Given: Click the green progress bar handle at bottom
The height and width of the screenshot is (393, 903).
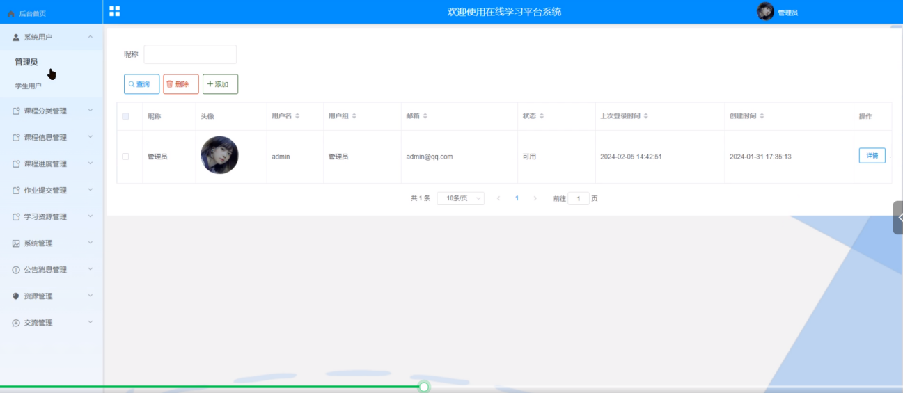Looking at the screenshot, I should coord(424,387).
